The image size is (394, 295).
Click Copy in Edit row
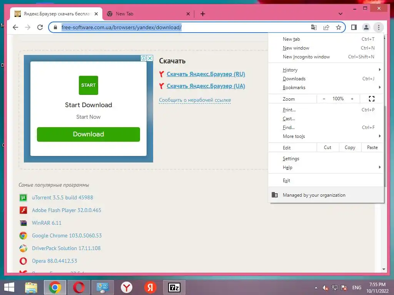350,147
